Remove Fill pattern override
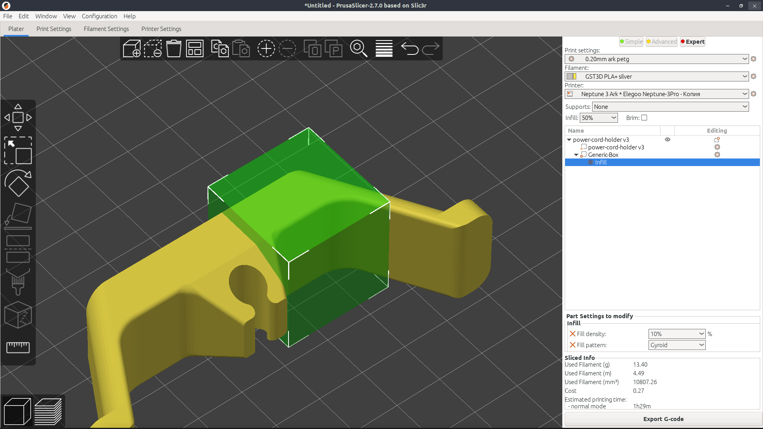The image size is (763, 429). tap(573, 345)
